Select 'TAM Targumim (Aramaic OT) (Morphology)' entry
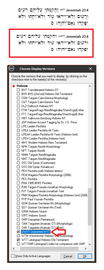104x270 pixels. [x=47, y=224]
